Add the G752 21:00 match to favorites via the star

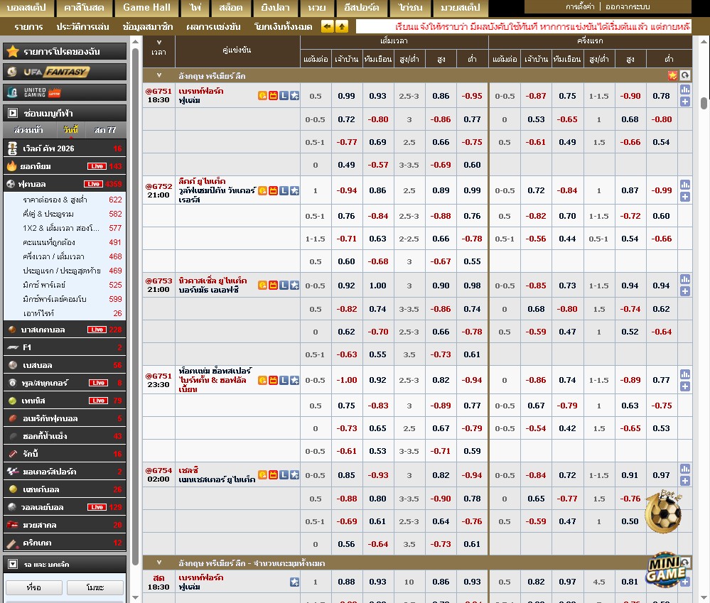click(294, 190)
